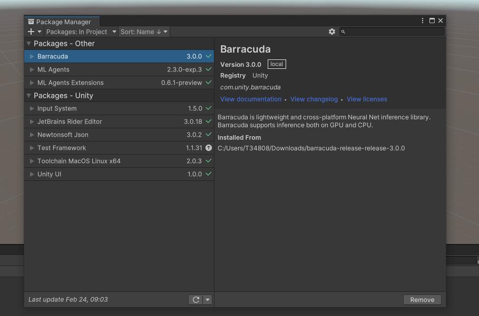Click the Barracuda title in details pane

click(246, 49)
